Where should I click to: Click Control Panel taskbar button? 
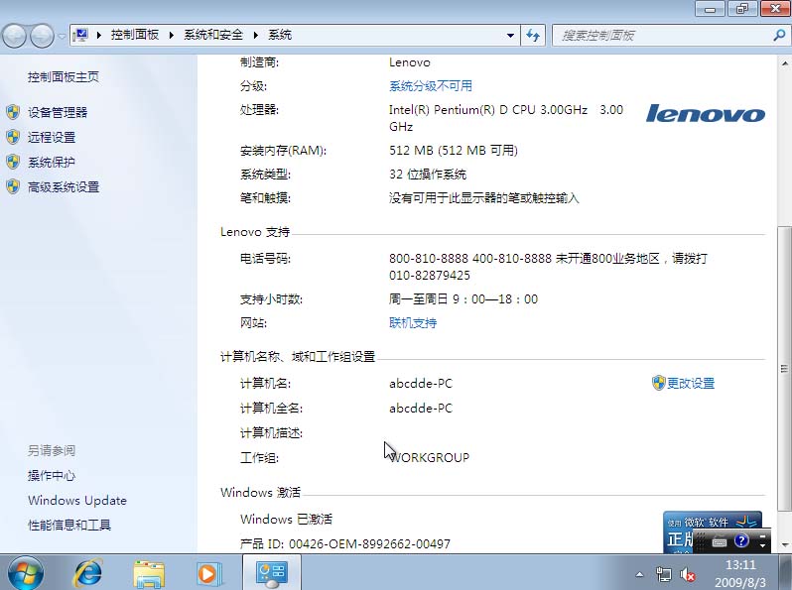pyautogui.click(x=272, y=573)
